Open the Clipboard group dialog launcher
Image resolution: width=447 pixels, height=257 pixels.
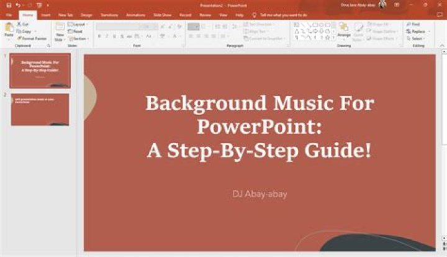[x=48, y=45]
